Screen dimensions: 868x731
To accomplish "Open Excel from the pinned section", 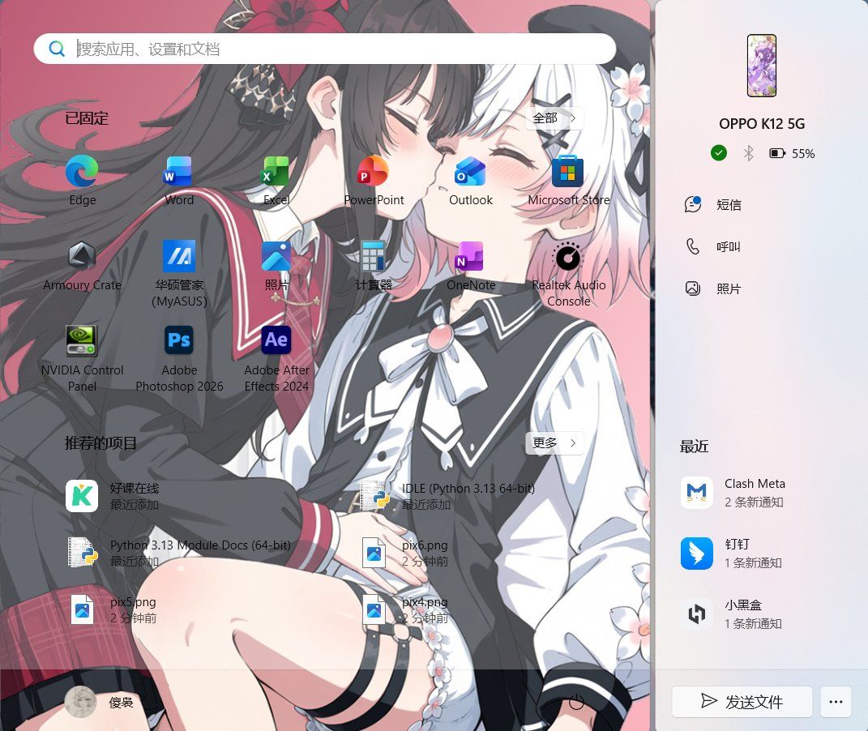I will click(276, 181).
